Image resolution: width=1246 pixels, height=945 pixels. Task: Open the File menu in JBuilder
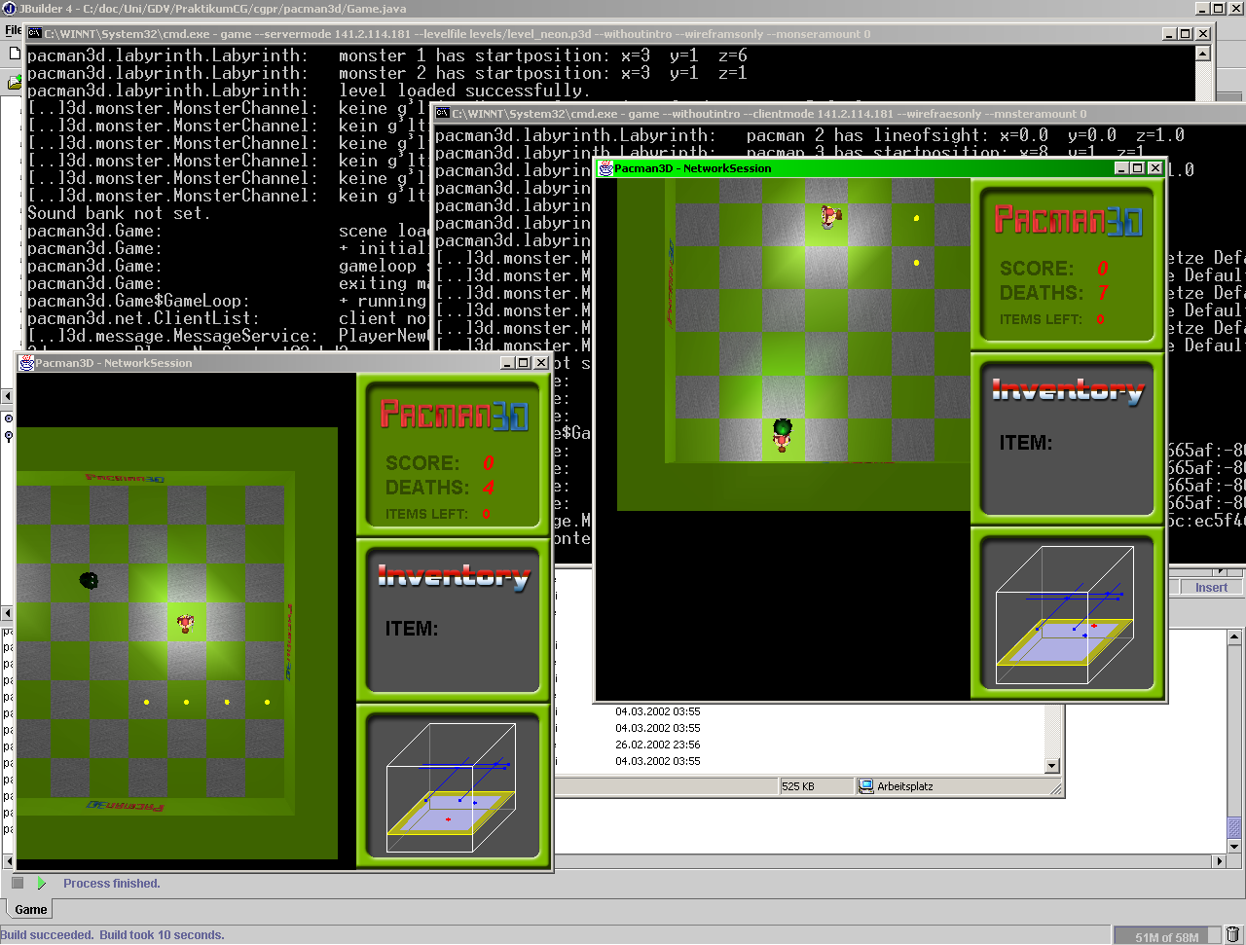pos(13,30)
